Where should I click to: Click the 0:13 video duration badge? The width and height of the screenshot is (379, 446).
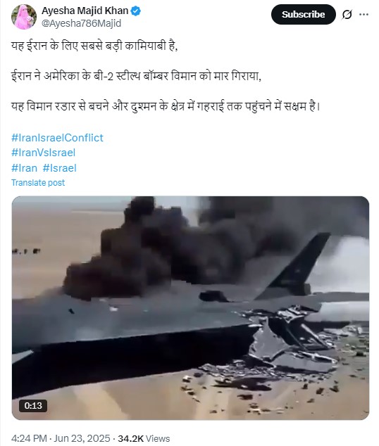33,405
